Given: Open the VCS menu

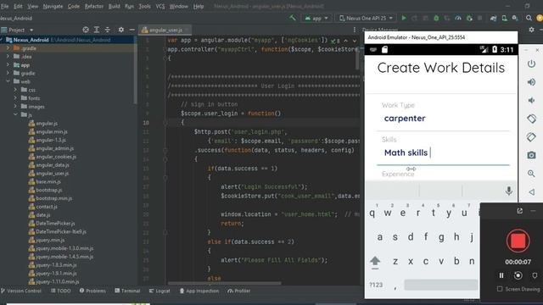Looking at the screenshot, I should [160, 6].
